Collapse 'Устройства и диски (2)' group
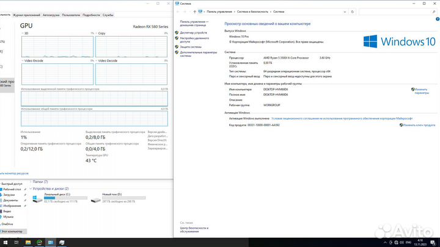 point(31,188)
